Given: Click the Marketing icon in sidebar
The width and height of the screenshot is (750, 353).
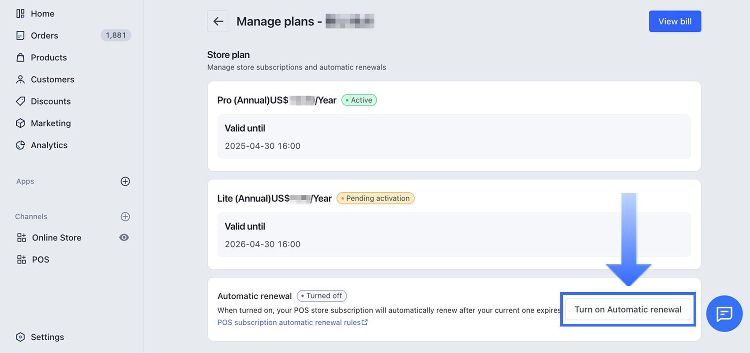Looking at the screenshot, I should (20, 123).
